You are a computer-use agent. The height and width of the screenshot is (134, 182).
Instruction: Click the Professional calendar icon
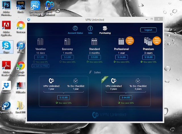point(121,41)
